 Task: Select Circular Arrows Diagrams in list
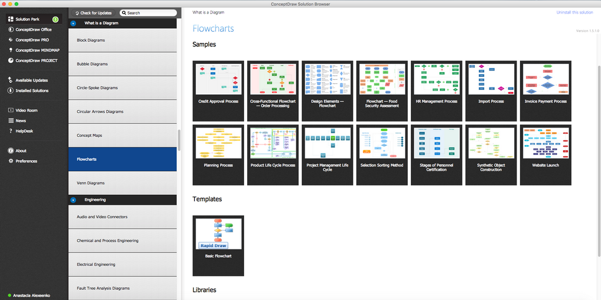click(x=123, y=112)
